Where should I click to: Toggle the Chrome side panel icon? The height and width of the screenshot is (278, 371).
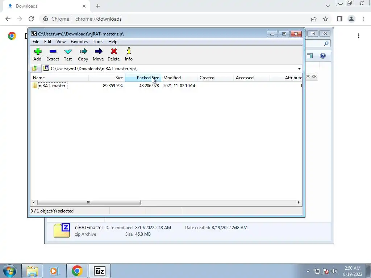(340, 19)
